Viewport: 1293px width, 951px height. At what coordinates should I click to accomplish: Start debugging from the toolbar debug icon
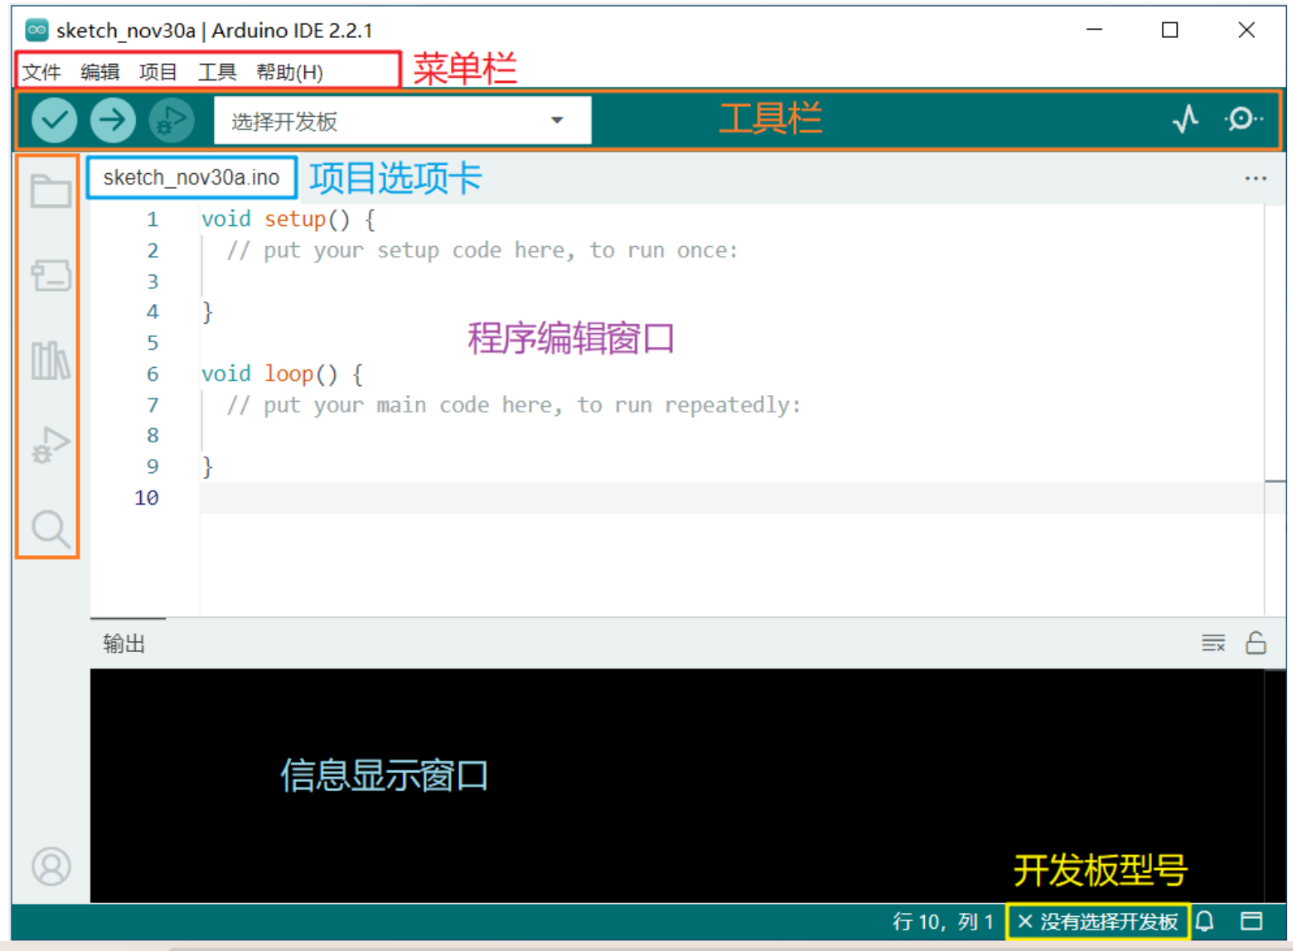(x=170, y=119)
